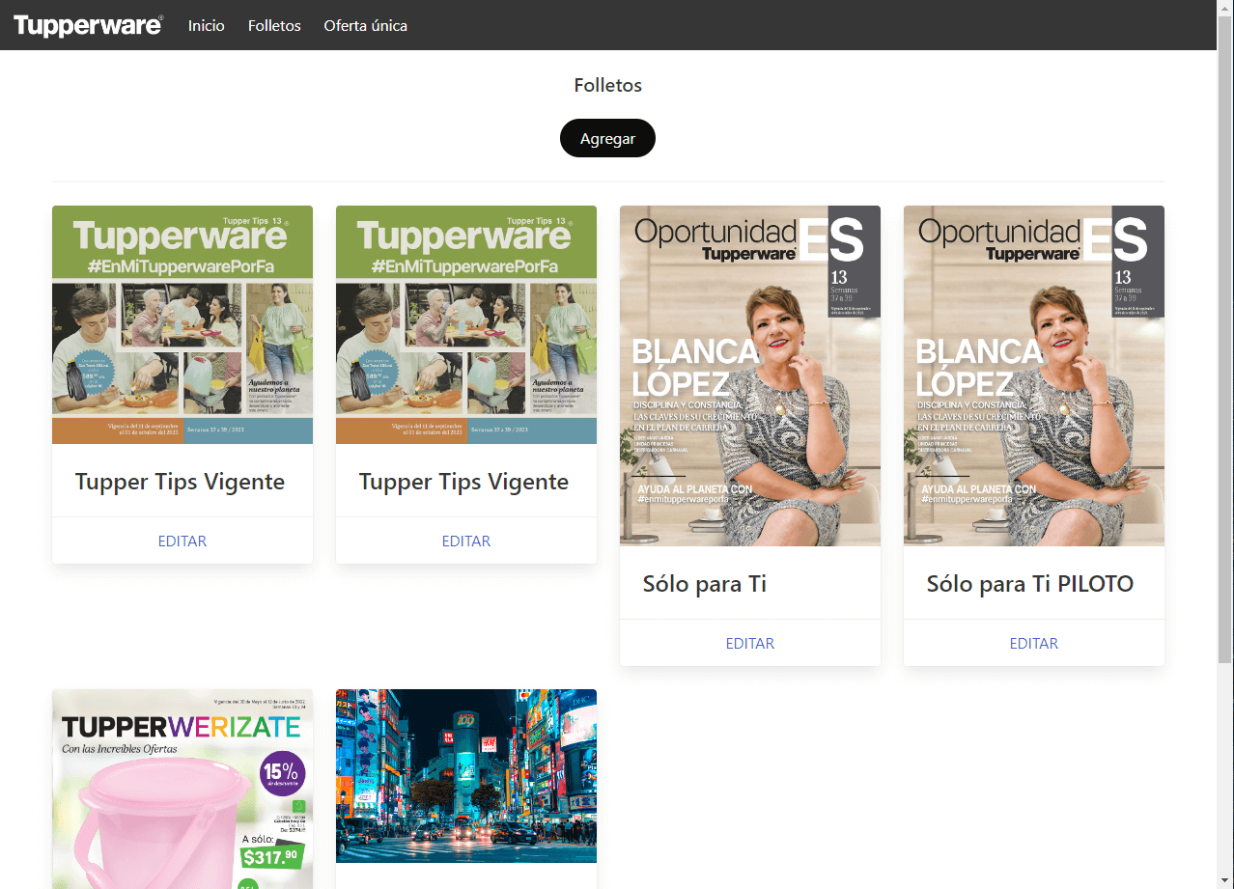Viewport: 1234px width, 889px height.
Task: Select the Sólo para Ti PILOTO title
Action: coord(1030,583)
